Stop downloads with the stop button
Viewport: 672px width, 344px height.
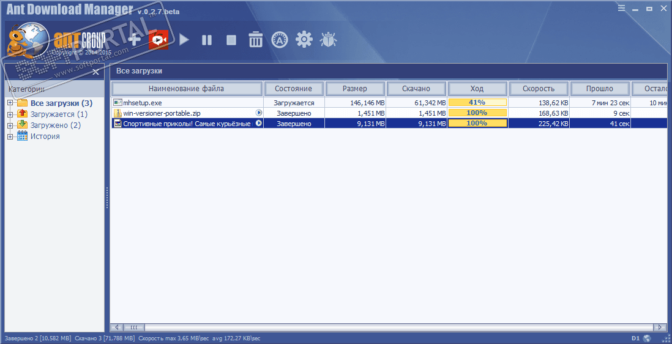231,40
